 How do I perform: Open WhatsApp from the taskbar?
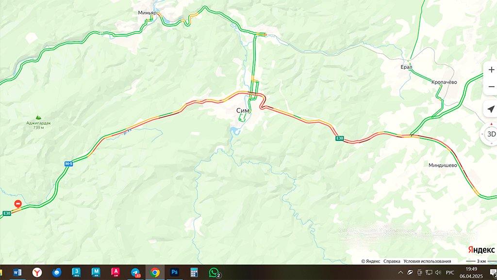coord(214,272)
